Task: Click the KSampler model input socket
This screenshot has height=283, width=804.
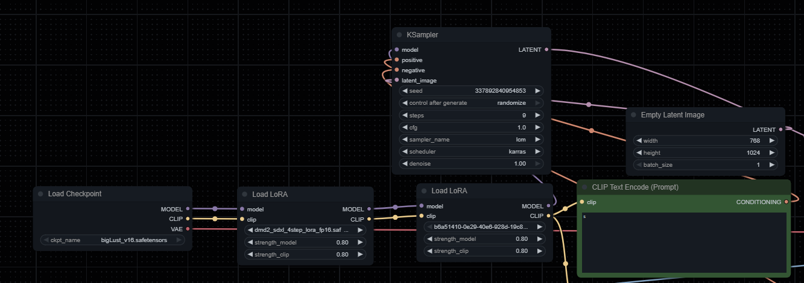Action: point(396,50)
